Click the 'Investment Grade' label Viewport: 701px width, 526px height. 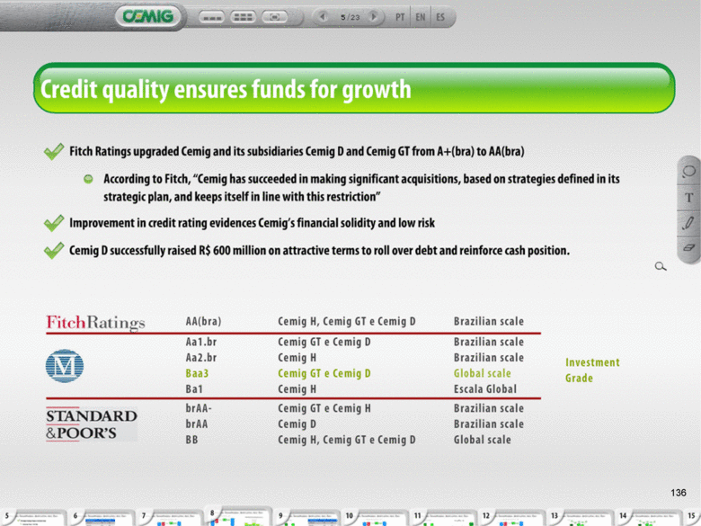point(592,370)
